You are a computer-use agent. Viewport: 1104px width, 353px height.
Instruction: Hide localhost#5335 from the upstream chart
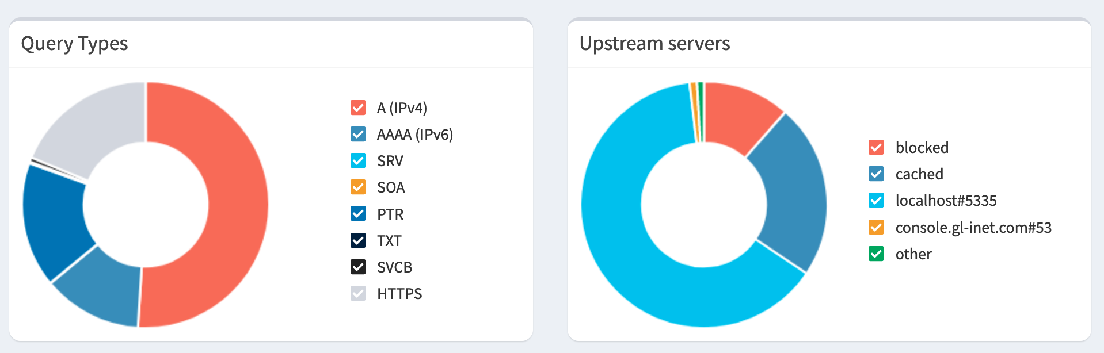pyautogui.click(x=876, y=200)
